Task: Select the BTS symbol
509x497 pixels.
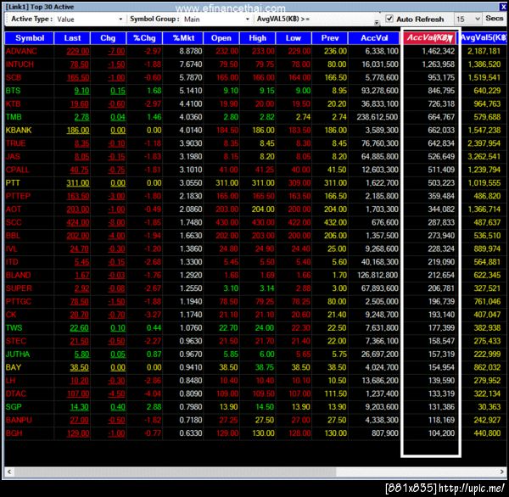Action: tap(13, 91)
